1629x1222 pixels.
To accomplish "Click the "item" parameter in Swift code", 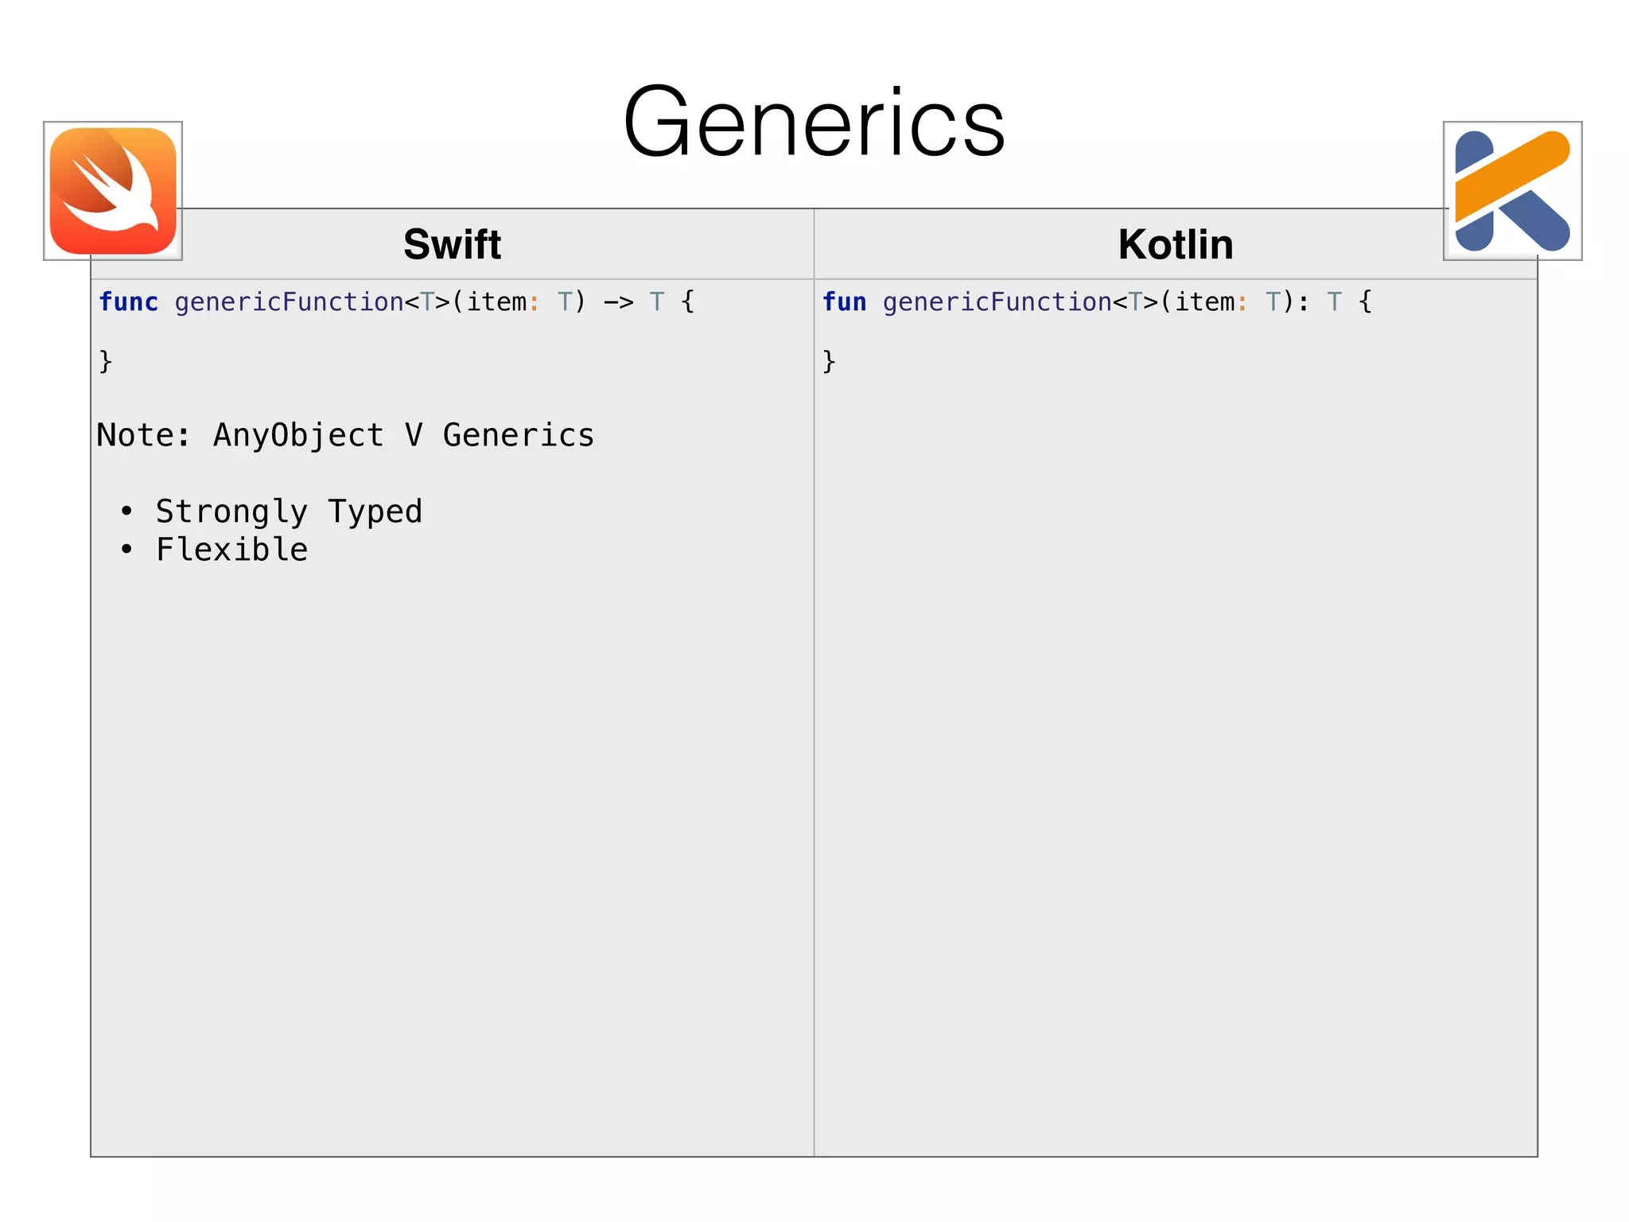I will pyautogui.click(x=496, y=302).
